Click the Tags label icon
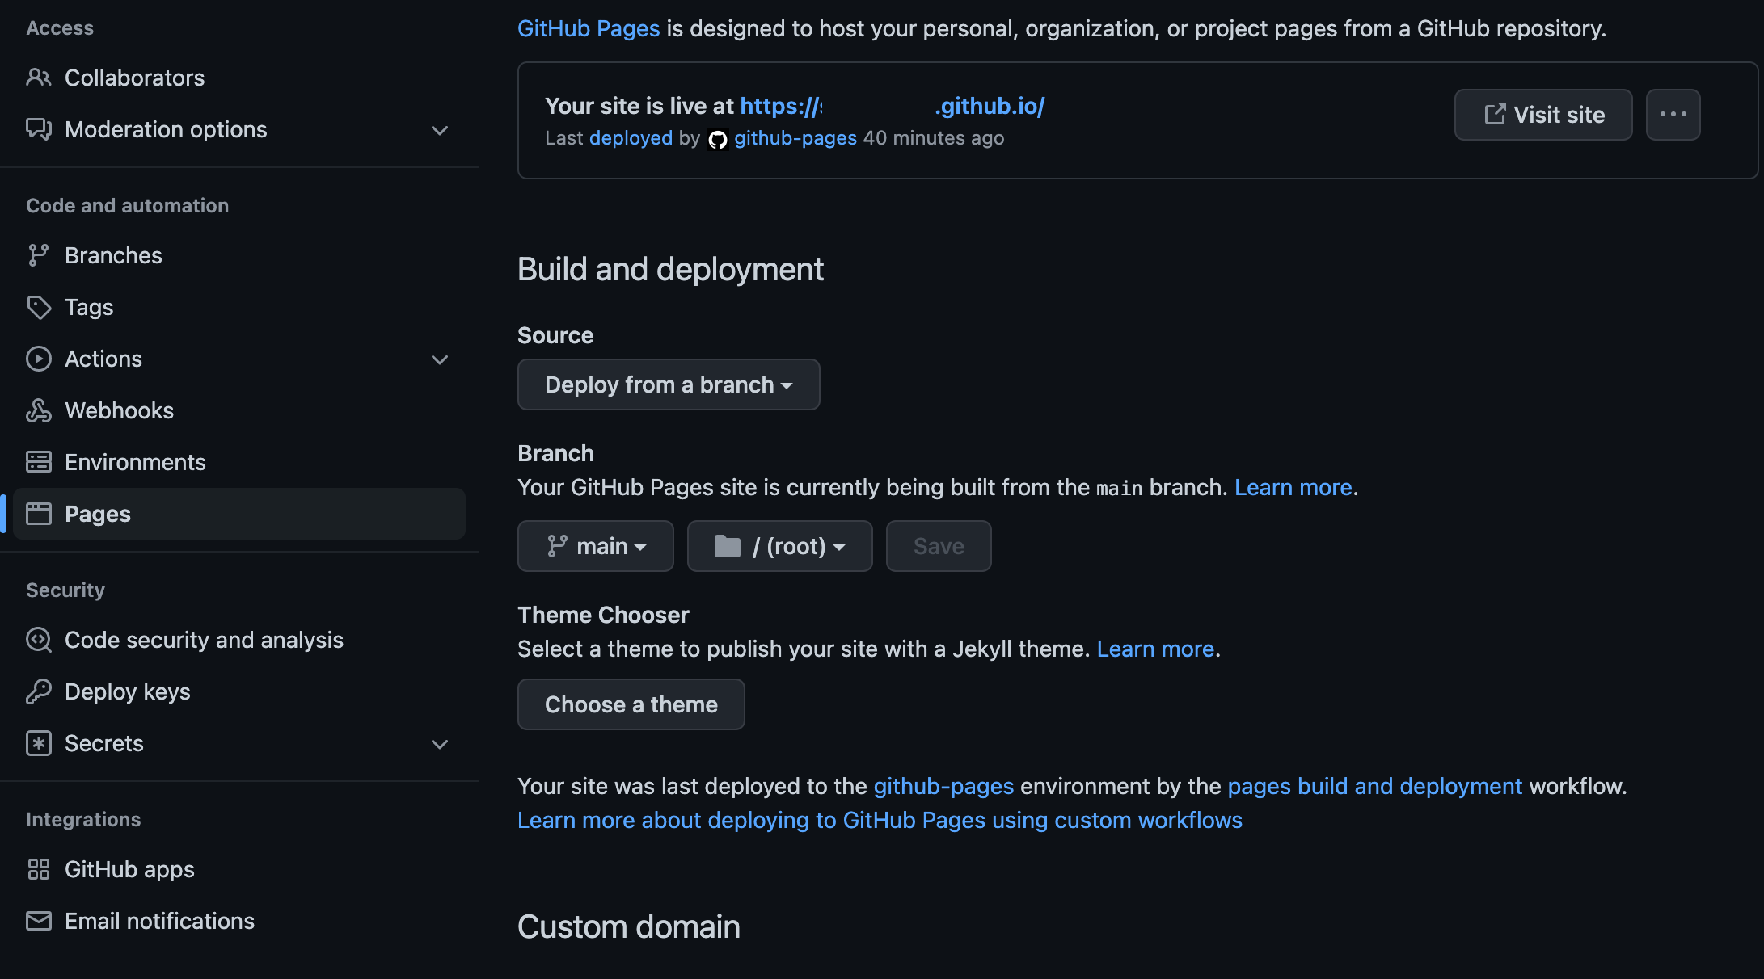The image size is (1764, 979). 38,307
